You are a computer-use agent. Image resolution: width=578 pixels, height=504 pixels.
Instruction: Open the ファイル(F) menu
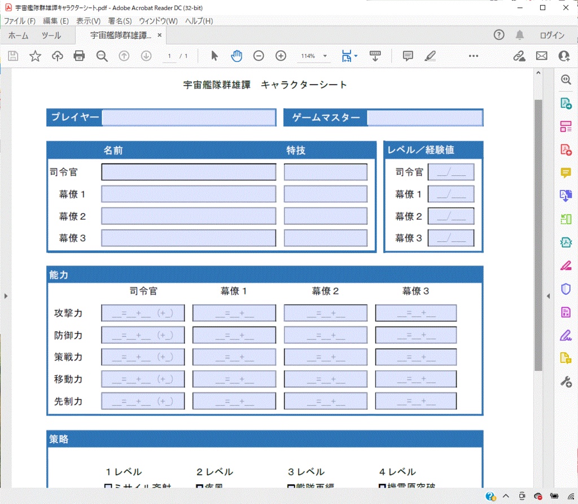20,21
